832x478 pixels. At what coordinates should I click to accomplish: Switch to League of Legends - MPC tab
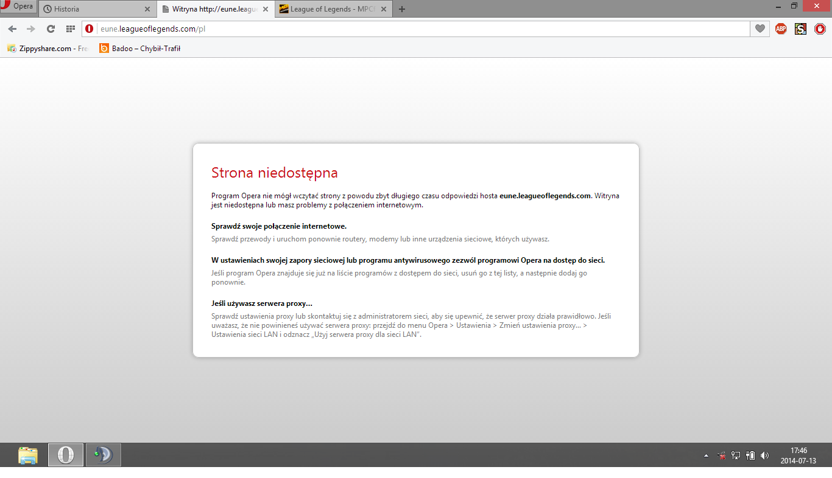[x=334, y=9]
